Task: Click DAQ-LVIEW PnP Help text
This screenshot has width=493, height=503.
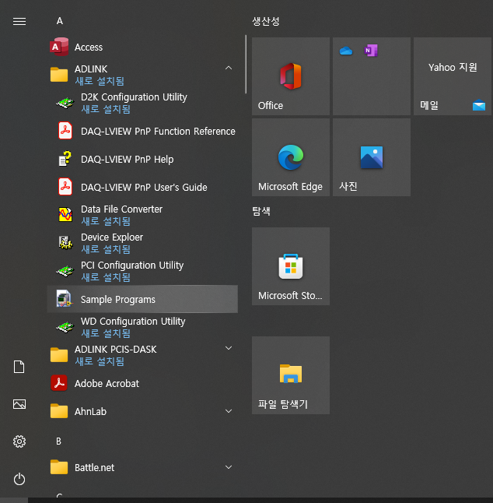Action: [128, 159]
